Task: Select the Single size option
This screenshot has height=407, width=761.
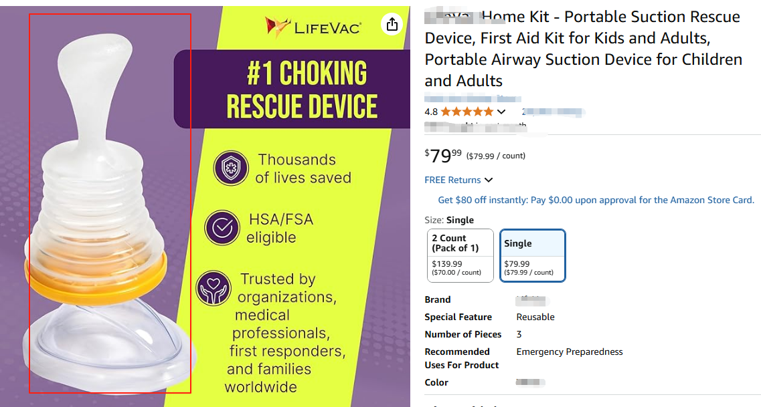Action: (533, 255)
